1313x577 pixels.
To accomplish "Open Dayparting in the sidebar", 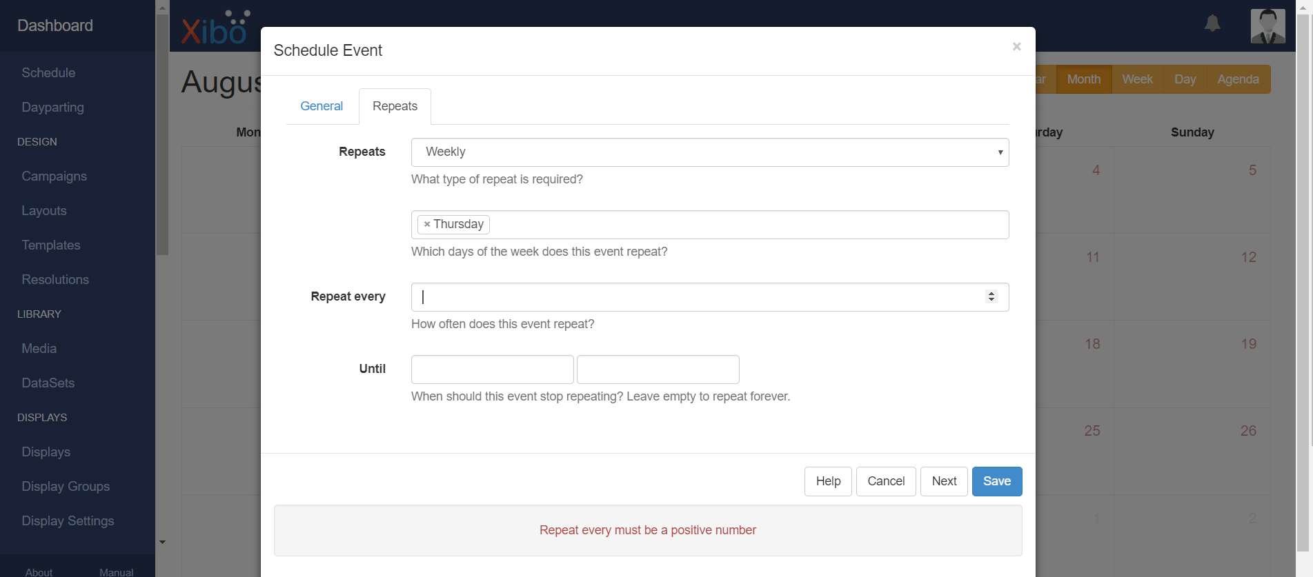I will (x=52, y=107).
